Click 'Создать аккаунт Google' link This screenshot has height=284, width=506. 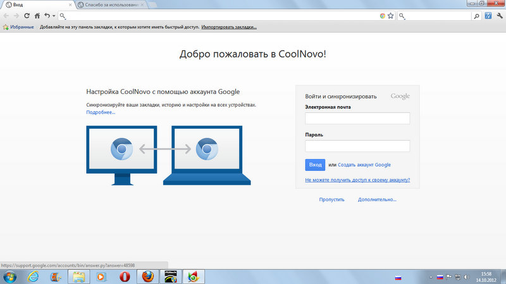(364, 165)
